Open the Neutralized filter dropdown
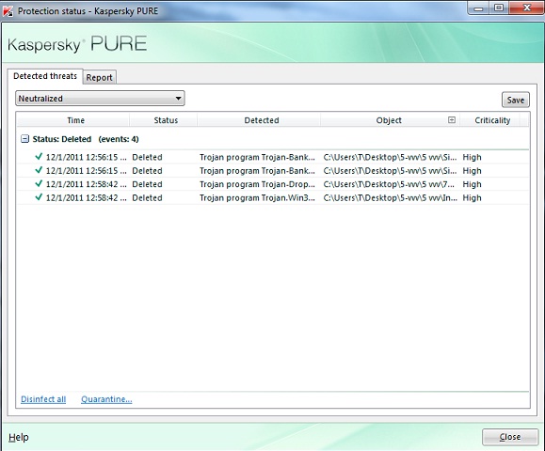Screen dimensions: 545x451 [x=100, y=99]
